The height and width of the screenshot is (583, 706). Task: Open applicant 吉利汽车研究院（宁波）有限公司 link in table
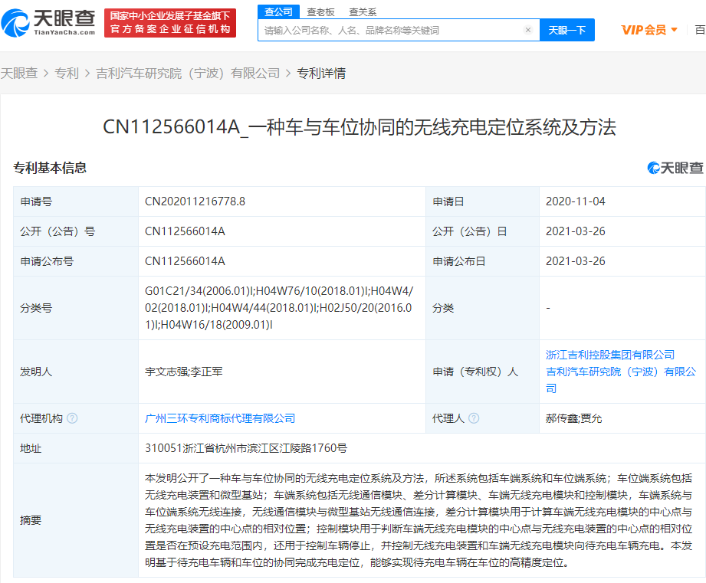(x=620, y=372)
